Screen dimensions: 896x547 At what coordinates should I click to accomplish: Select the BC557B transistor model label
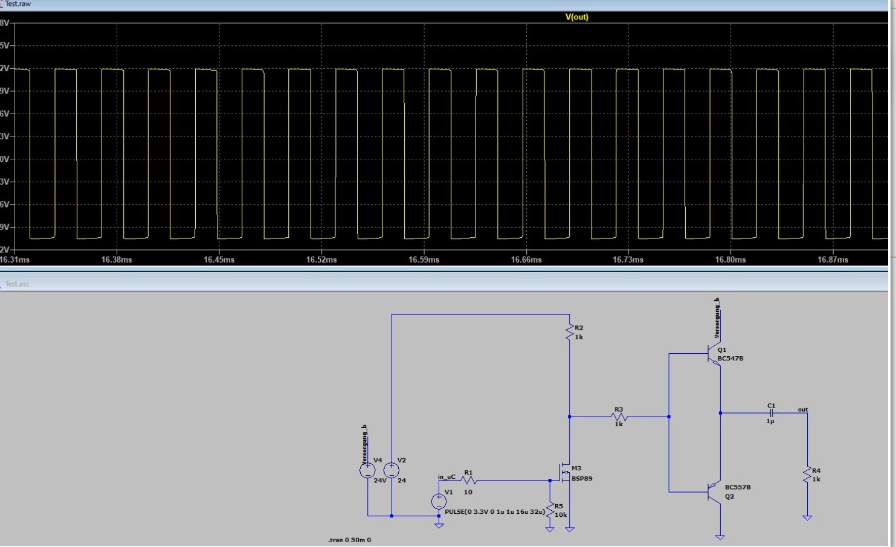pos(738,487)
